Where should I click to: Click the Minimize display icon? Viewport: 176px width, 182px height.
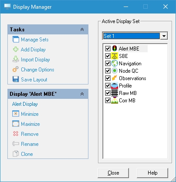coord(16,114)
